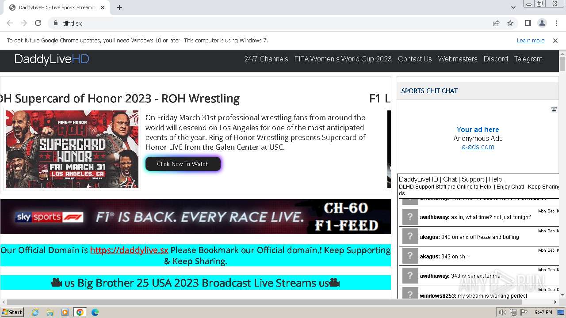Click avatar beside '343 on ch 1'
Viewport: 566px width, 318px height.
click(410, 256)
